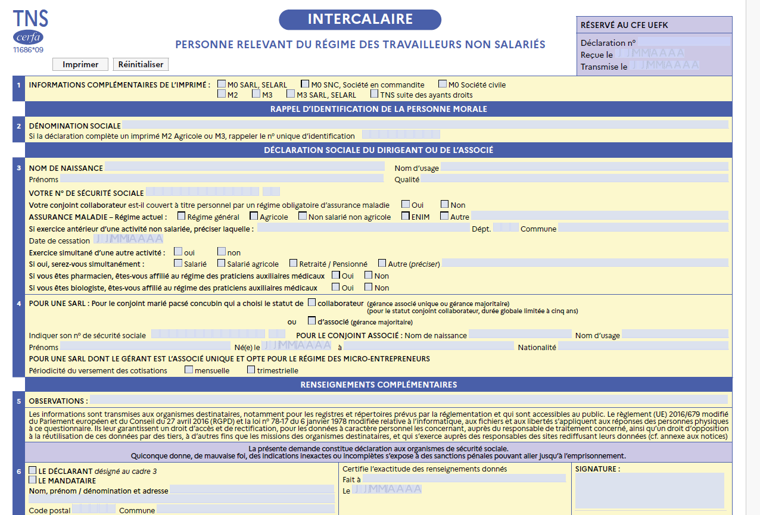Tick the d'associé statut checkbox

[x=312, y=321]
